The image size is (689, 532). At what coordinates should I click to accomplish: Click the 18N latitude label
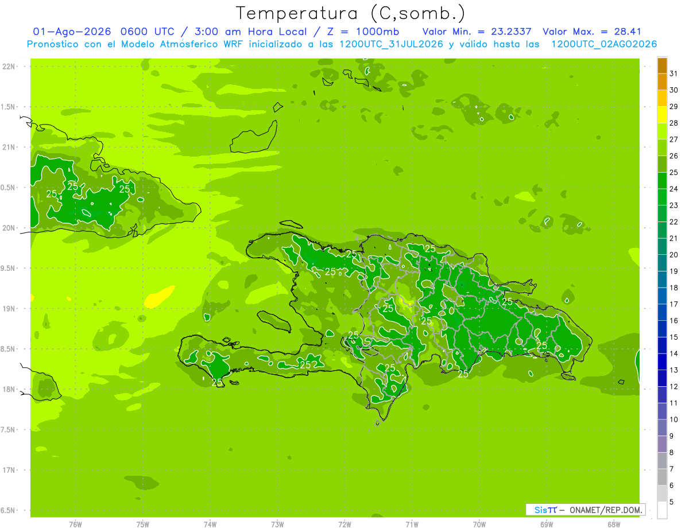coord(9,389)
